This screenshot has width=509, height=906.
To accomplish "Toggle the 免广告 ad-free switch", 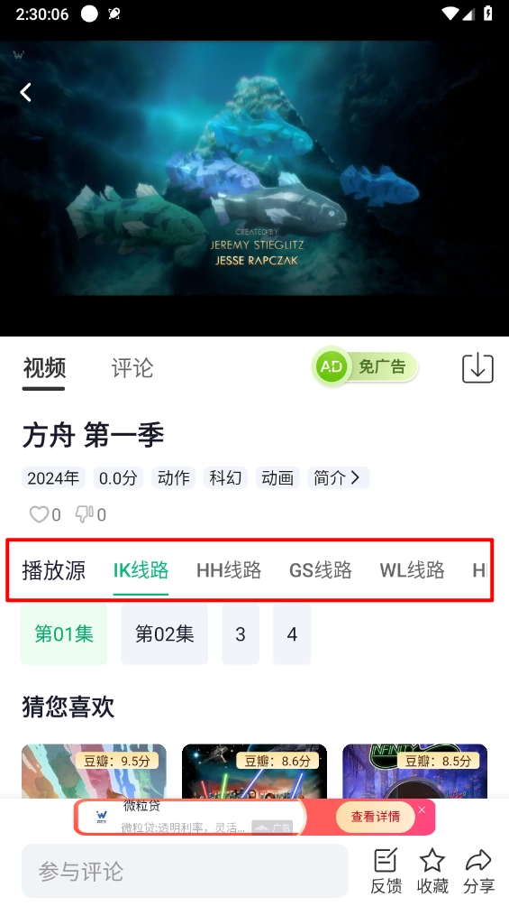I will click(x=365, y=366).
